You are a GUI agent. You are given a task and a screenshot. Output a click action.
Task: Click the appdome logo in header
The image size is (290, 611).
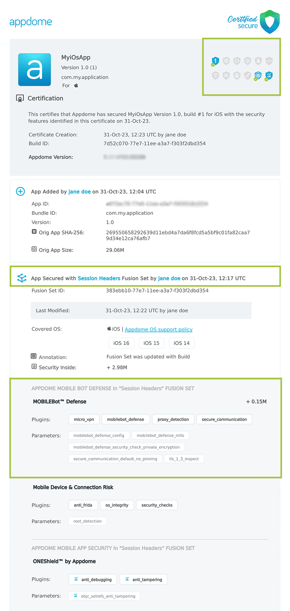pos(31,22)
